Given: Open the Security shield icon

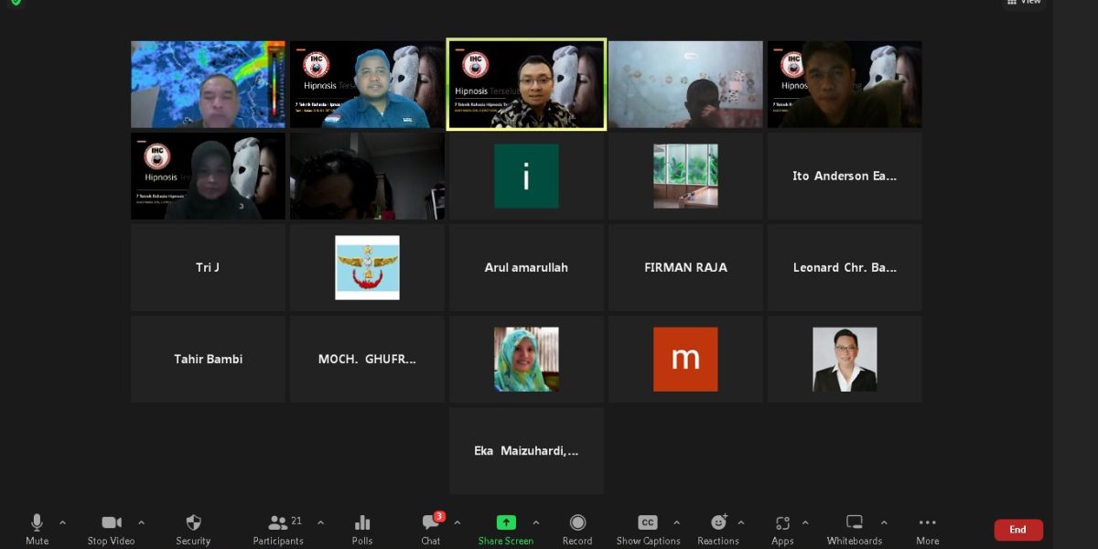Looking at the screenshot, I should coord(193,523).
